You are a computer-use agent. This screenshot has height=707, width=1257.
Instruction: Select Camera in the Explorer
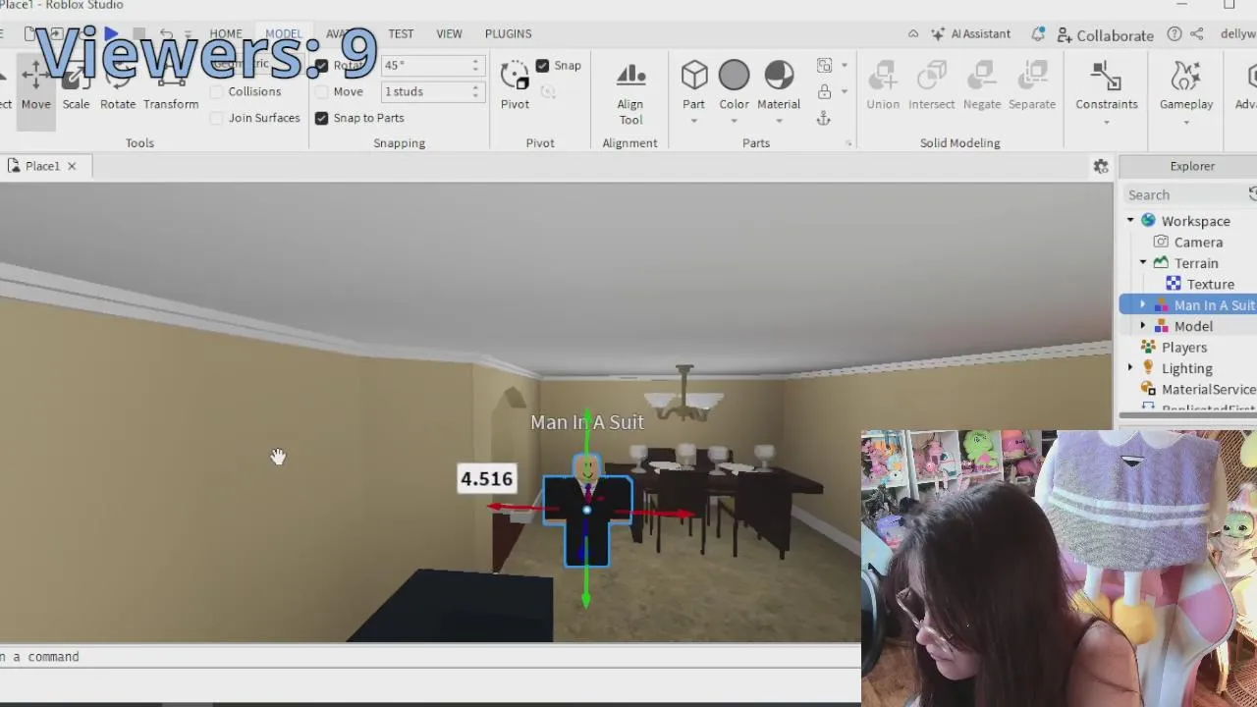tap(1198, 243)
